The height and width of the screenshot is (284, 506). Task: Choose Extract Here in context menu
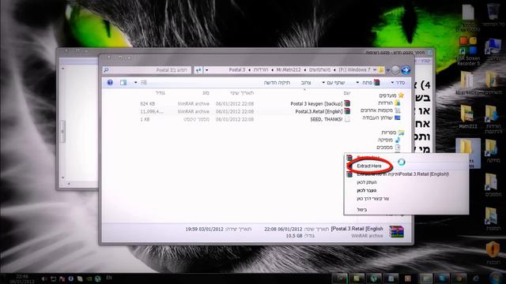(x=369, y=166)
